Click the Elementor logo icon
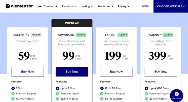This screenshot has height=102, width=188. pyautogui.click(x=8, y=6)
